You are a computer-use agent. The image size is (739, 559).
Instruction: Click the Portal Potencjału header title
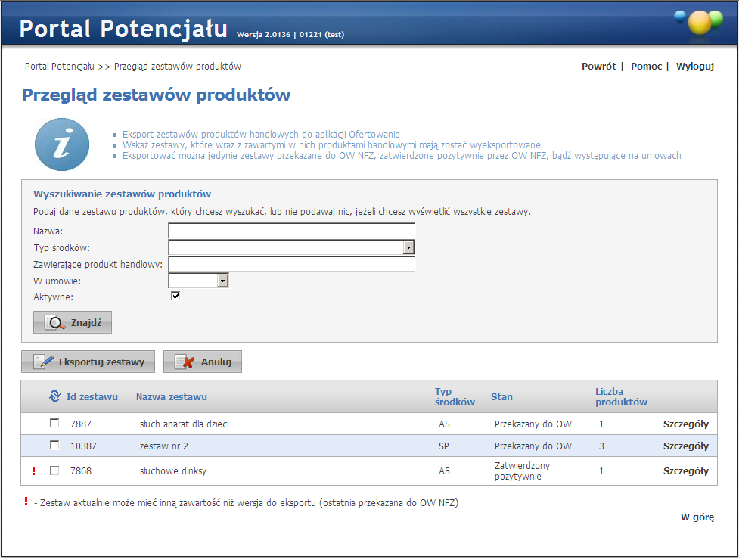123,28
